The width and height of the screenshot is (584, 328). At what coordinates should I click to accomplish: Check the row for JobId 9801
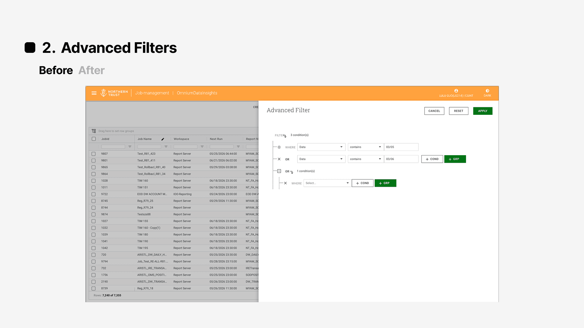tap(94, 160)
